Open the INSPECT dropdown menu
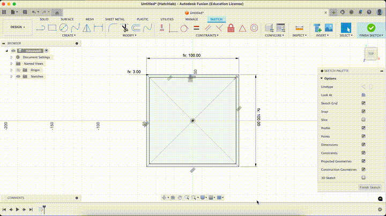386x216 pixels. tap(299, 35)
